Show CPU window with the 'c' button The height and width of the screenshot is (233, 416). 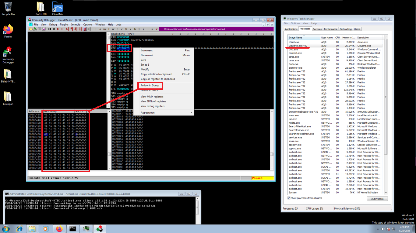(x=122, y=29)
